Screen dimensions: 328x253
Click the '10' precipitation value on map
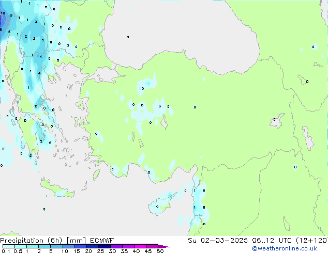pos(3,13)
